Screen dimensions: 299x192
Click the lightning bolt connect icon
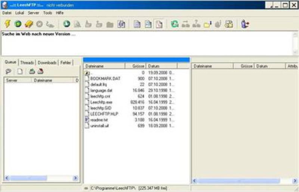point(7,24)
